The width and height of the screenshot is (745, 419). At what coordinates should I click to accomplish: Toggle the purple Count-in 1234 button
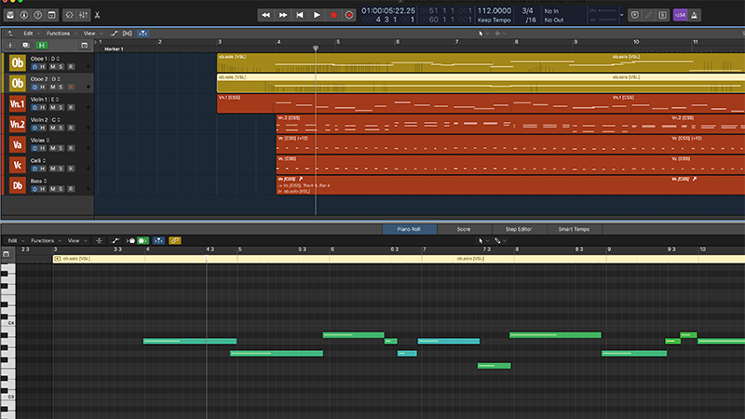(x=681, y=15)
